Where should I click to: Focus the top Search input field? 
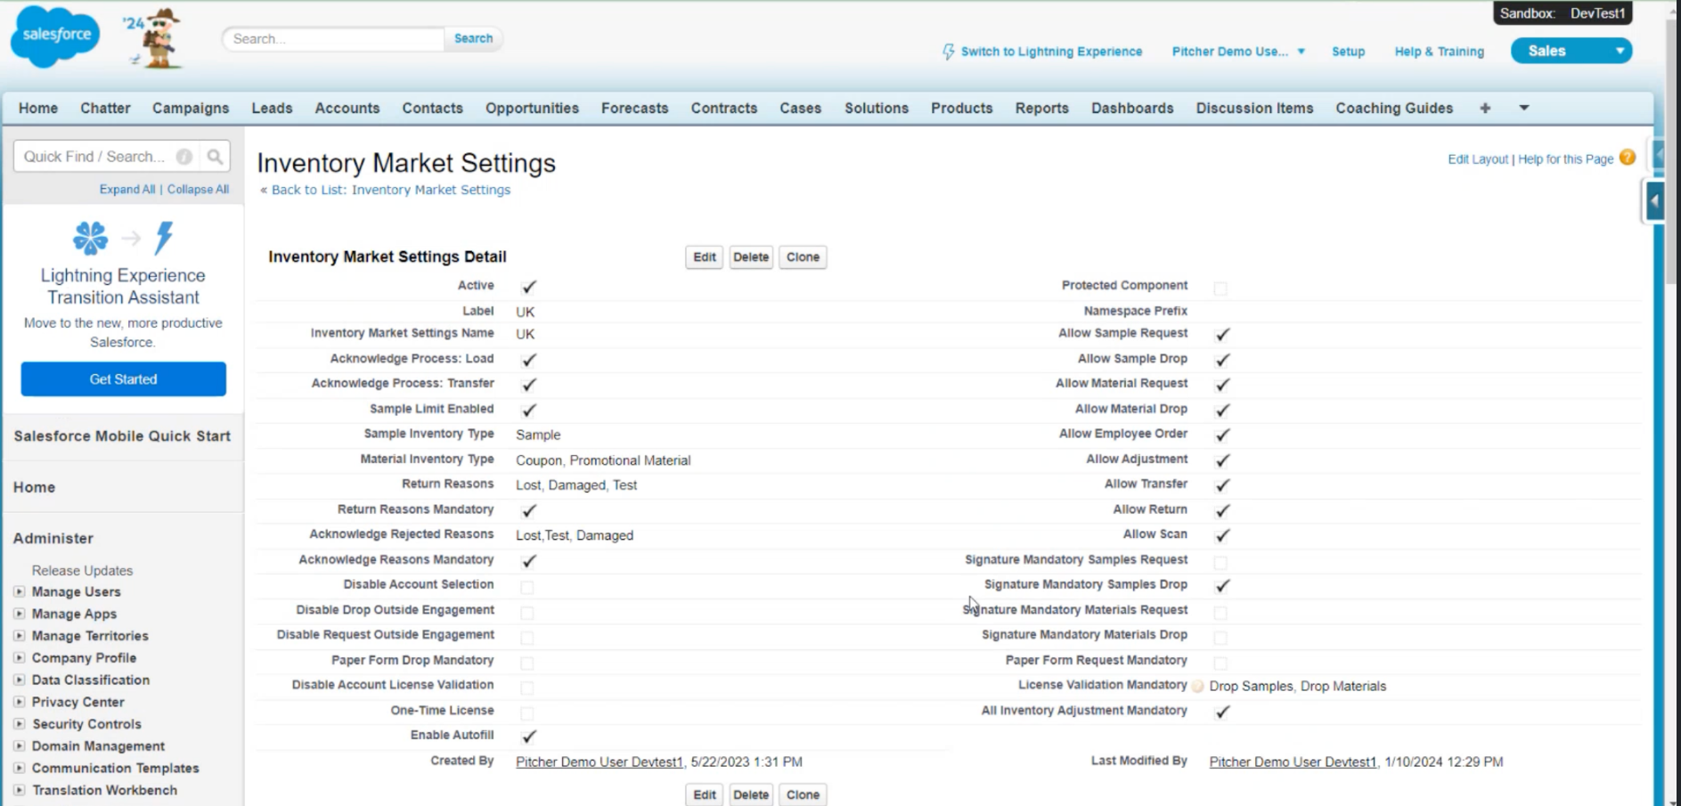click(x=334, y=39)
